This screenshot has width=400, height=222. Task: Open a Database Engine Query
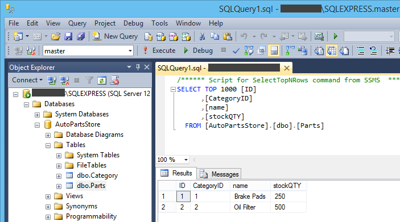point(148,36)
